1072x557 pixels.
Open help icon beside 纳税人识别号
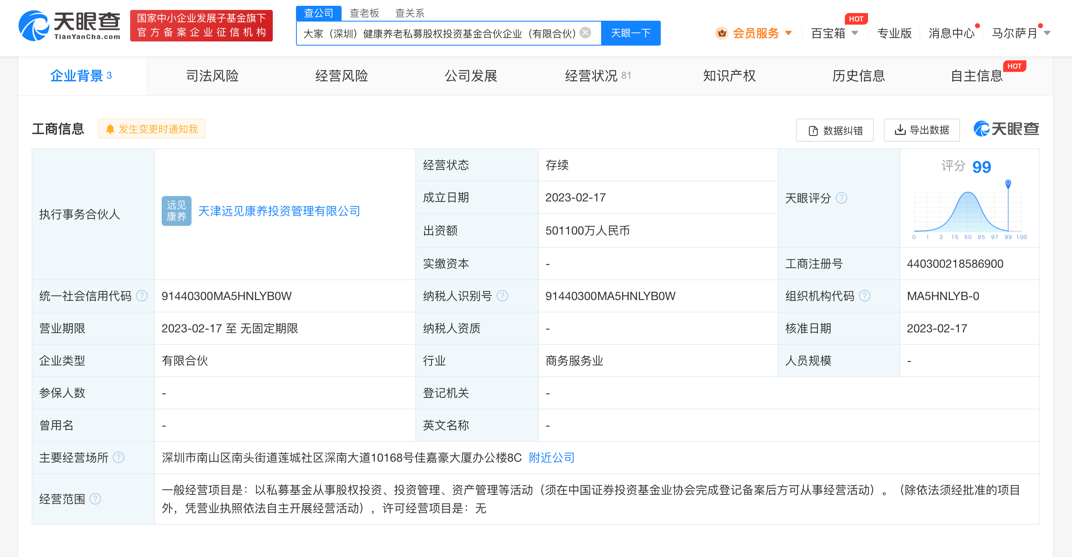[502, 296]
